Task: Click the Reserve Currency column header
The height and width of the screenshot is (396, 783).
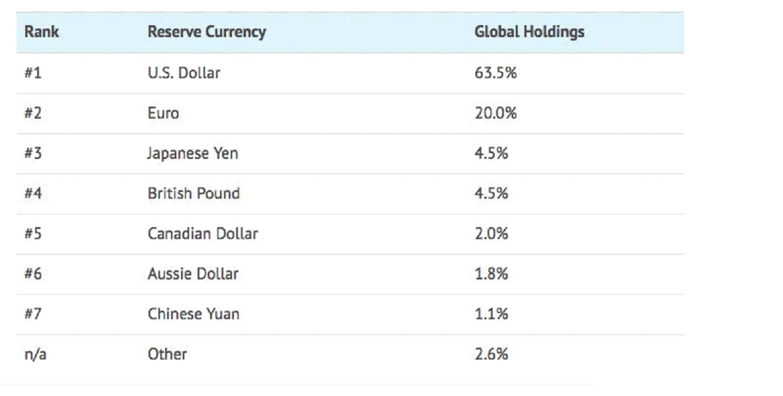Action: pos(207,32)
